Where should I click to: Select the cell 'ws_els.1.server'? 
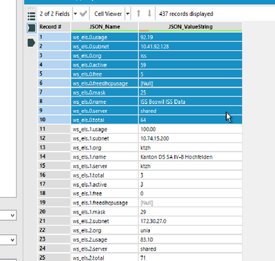(104, 166)
